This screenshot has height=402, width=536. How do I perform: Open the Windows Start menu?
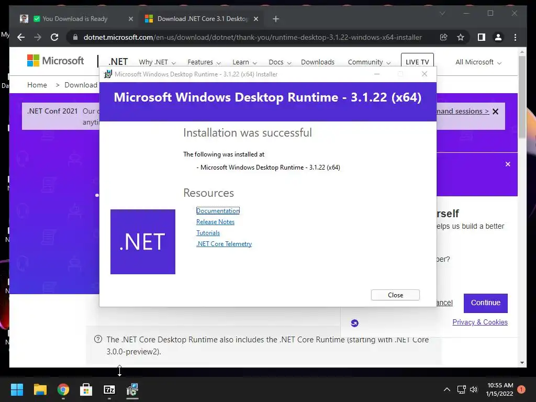17,389
